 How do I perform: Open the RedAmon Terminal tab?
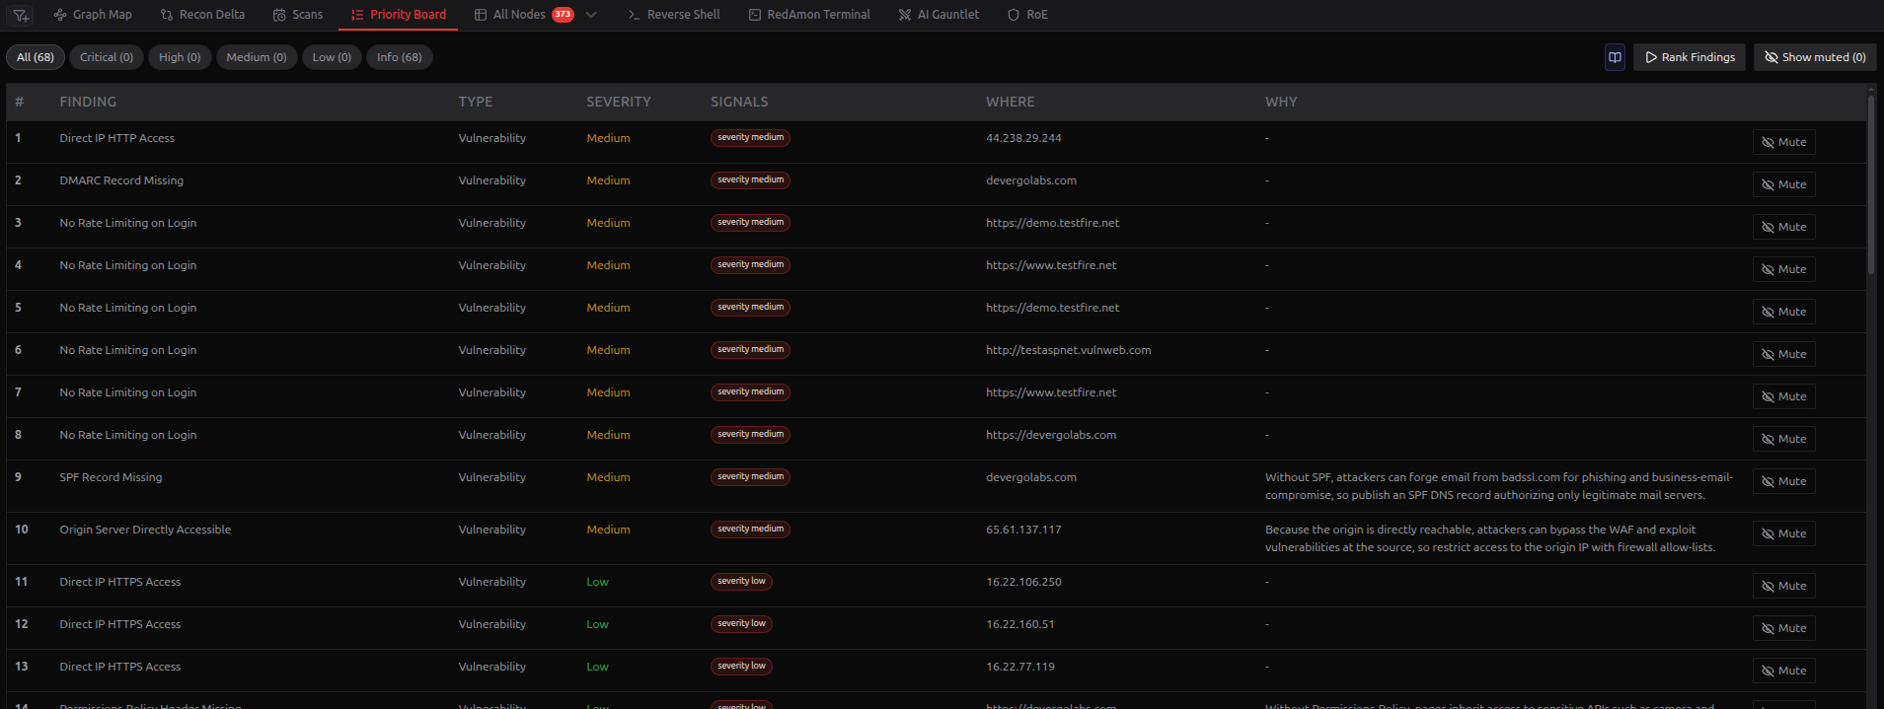[x=809, y=15]
